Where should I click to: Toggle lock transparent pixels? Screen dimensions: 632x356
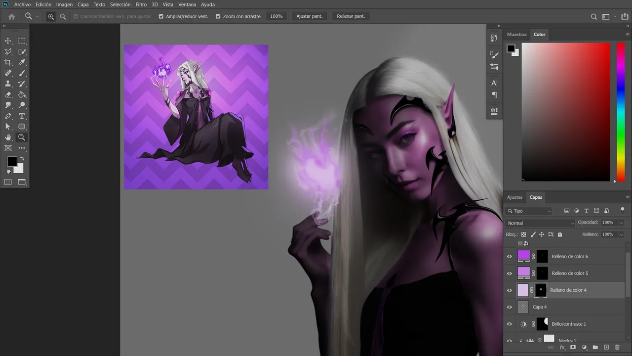click(x=523, y=234)
